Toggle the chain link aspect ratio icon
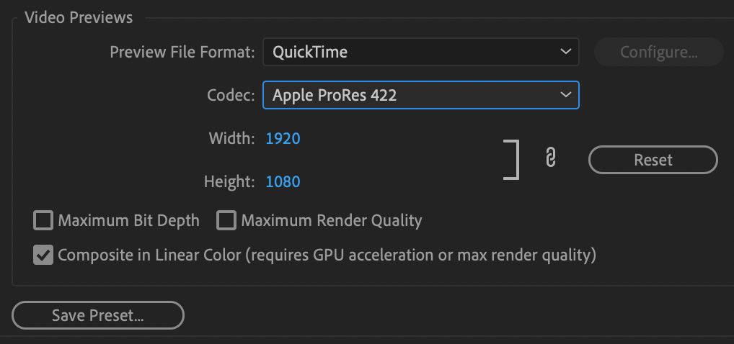 click(551, 158)
